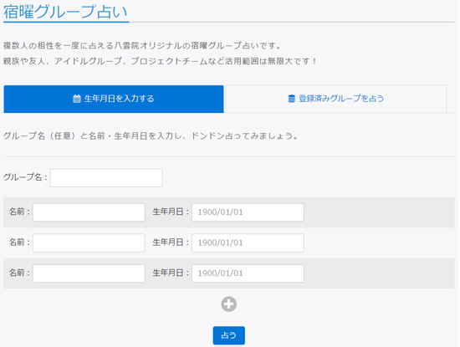The image size is (460, 347).
Task: Open the 登録済みグループを占う tab
Action: coord(336,100)
